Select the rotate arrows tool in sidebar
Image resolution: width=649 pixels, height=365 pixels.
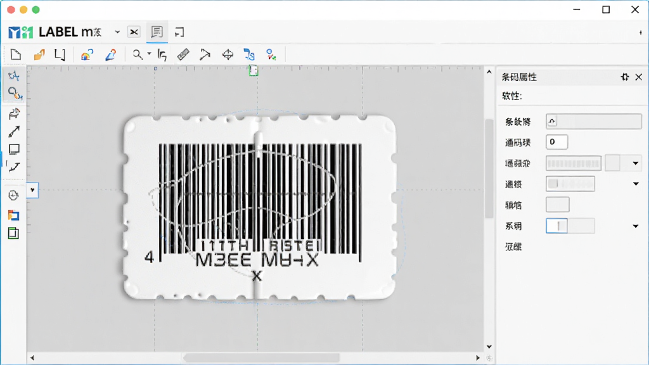(x=14, y=114)
